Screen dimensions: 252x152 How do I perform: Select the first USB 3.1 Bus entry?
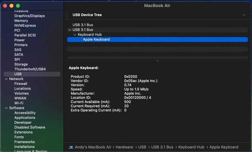click(83, 25)
